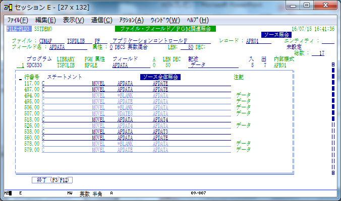The image size is (341, 201).
Task: Click the cursor position 09/007 in status bar
Action: click(198, 193)
